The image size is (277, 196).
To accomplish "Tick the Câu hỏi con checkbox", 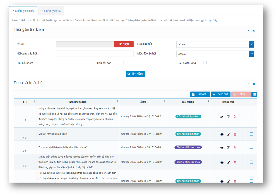I will [x=125, y=63].
